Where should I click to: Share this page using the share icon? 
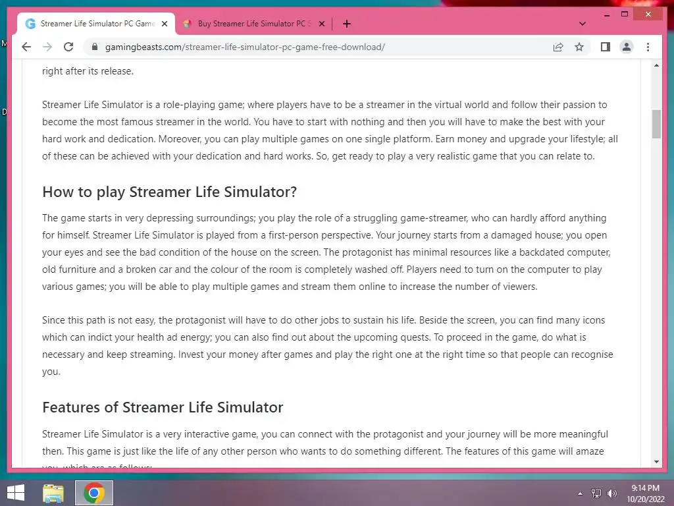pos(558,47)
